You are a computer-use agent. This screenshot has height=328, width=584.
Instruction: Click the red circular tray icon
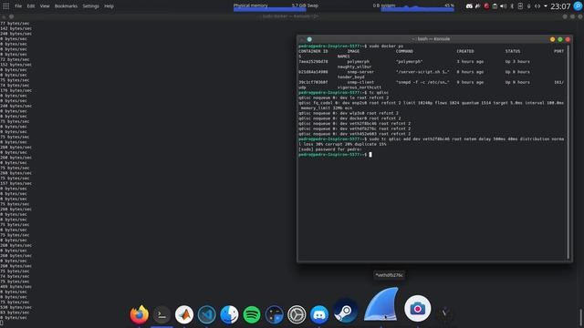point(486,6)
